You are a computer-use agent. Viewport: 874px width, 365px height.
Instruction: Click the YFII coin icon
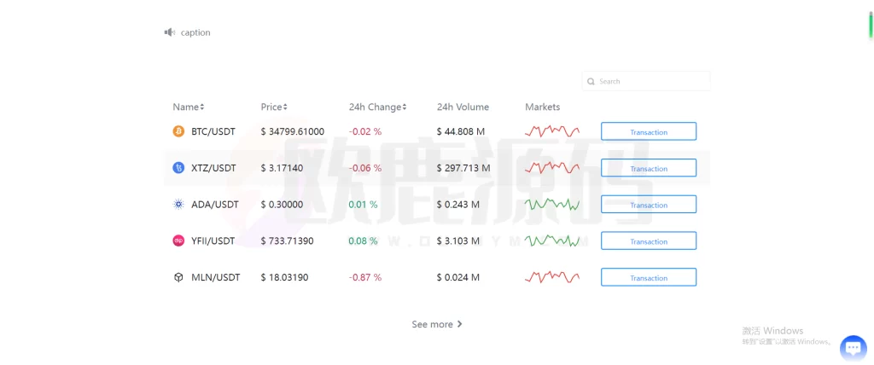coord(178,241)
